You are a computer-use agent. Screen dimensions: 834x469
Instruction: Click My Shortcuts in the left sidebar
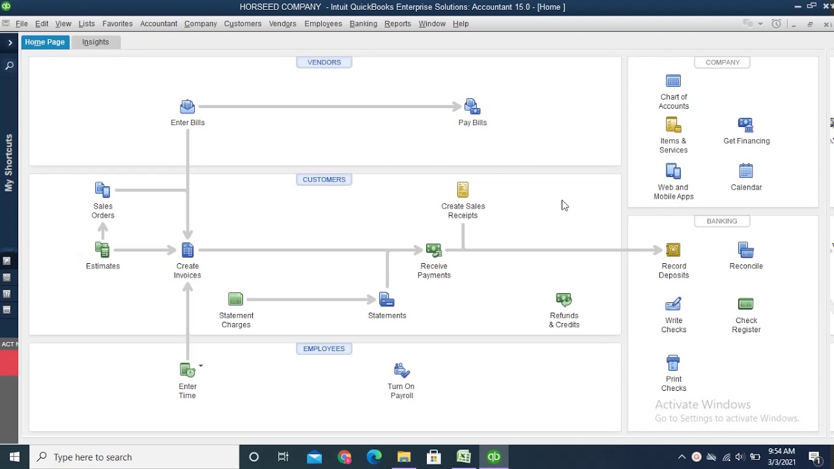(9, 163)
